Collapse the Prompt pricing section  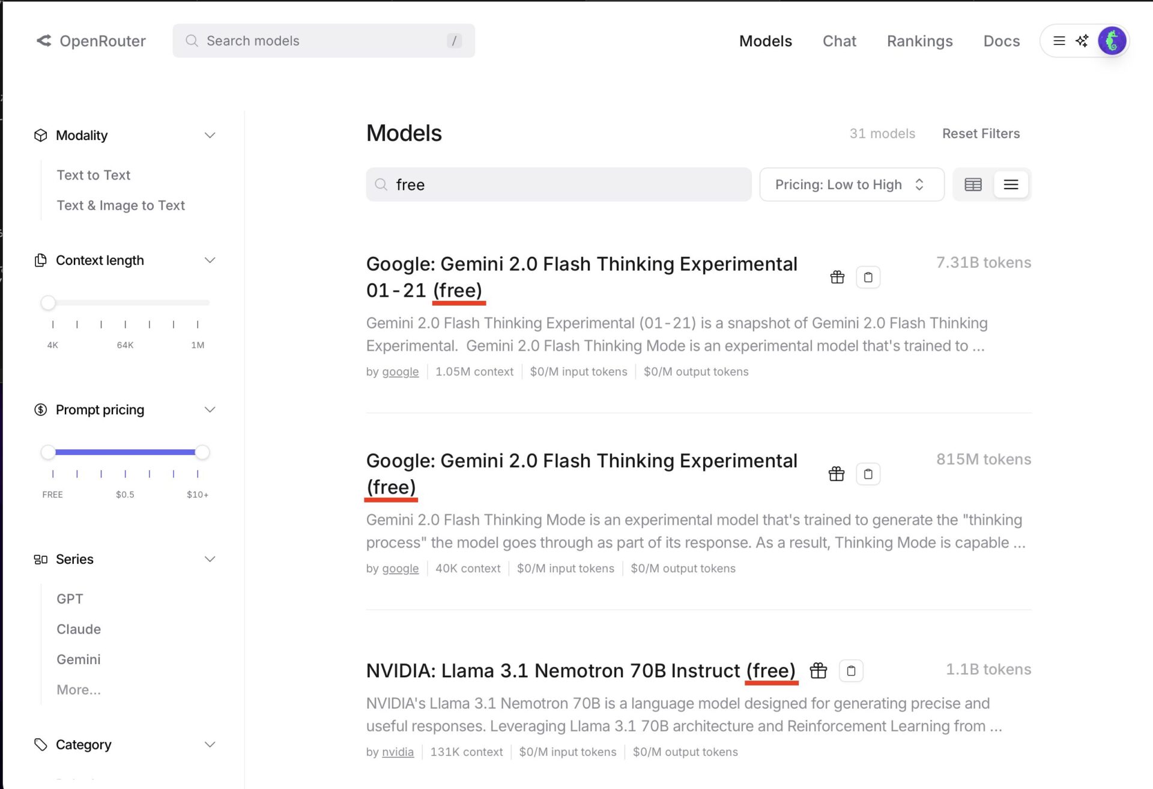point(210,410)
